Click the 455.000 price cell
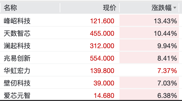The height and width of the screenshot is (101, 182). click(102, 33)
